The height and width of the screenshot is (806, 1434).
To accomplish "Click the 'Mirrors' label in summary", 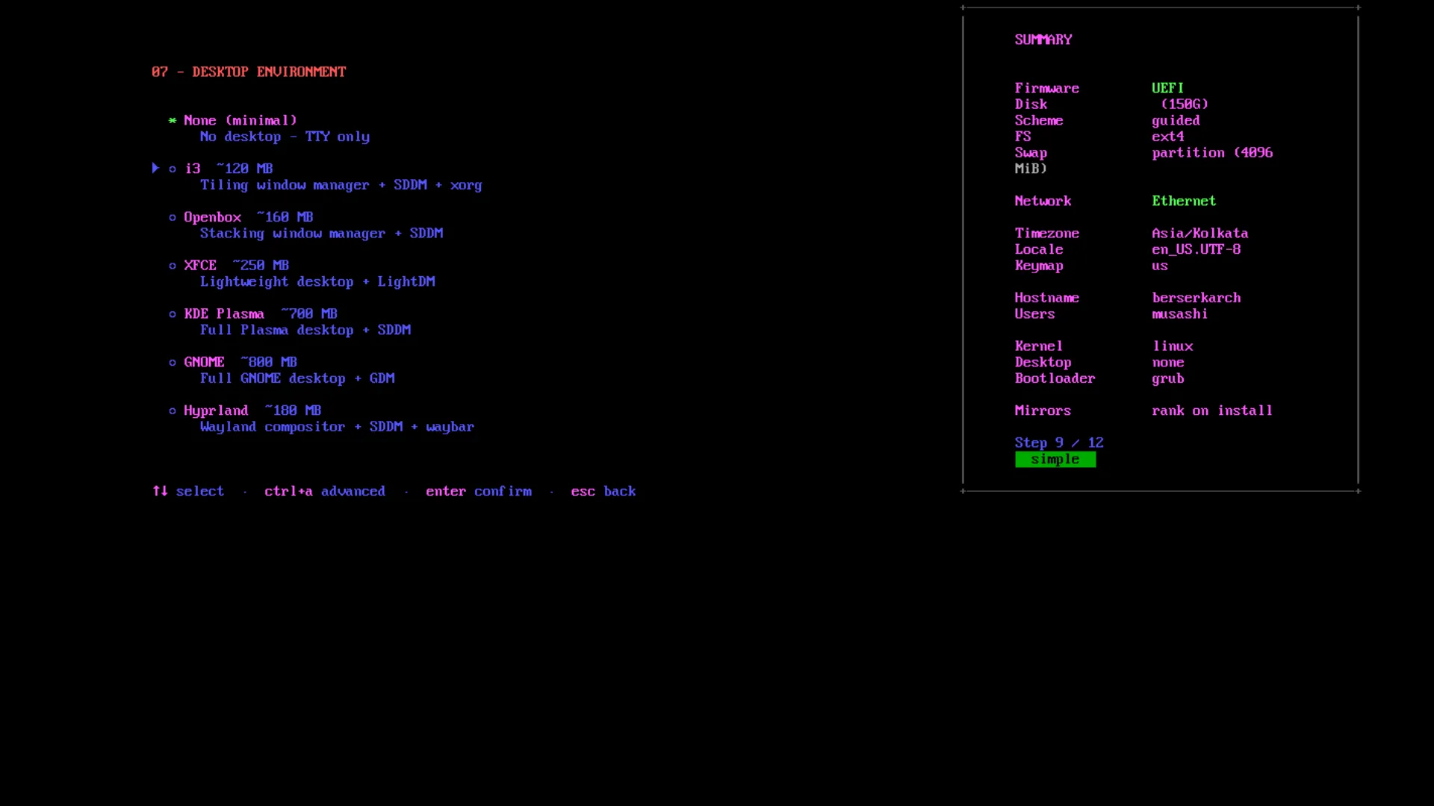I will [x=1043, y=411].
